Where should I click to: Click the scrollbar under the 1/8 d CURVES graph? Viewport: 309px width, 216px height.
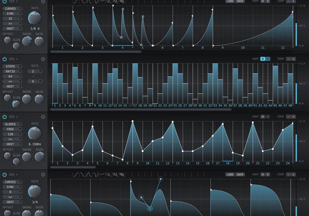click(x=96, y=52)
